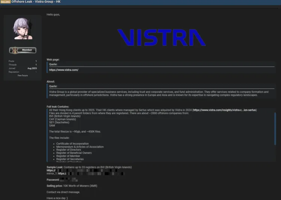
Task: Click the SELLING tag badge in the title
Action: point(6,2)
